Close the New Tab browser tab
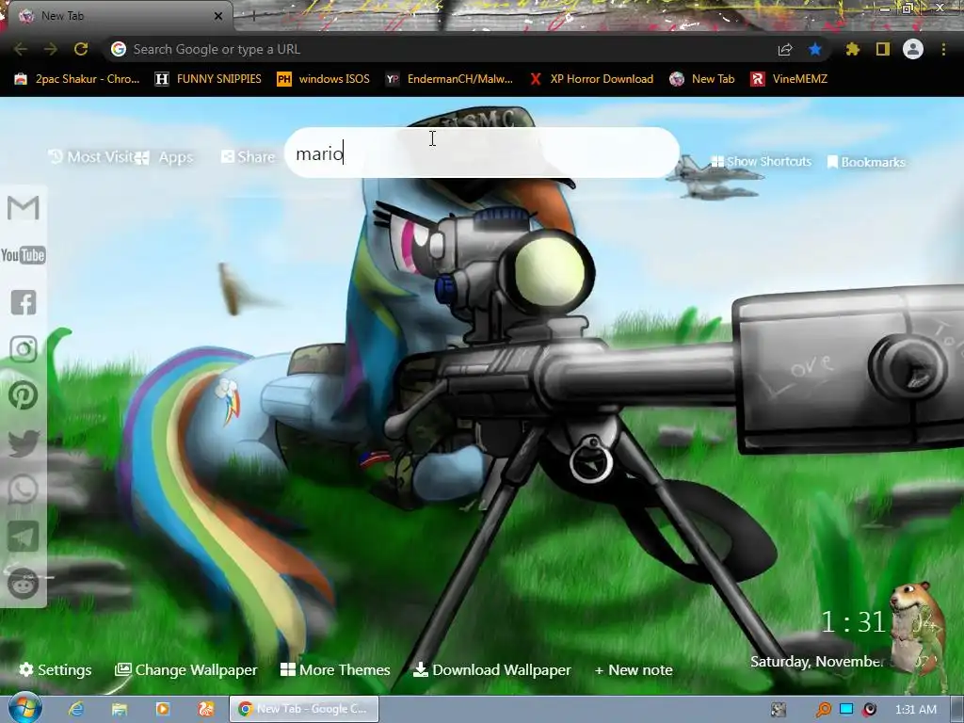The width and height of the screenshot is (964, 723). point(218,16)
